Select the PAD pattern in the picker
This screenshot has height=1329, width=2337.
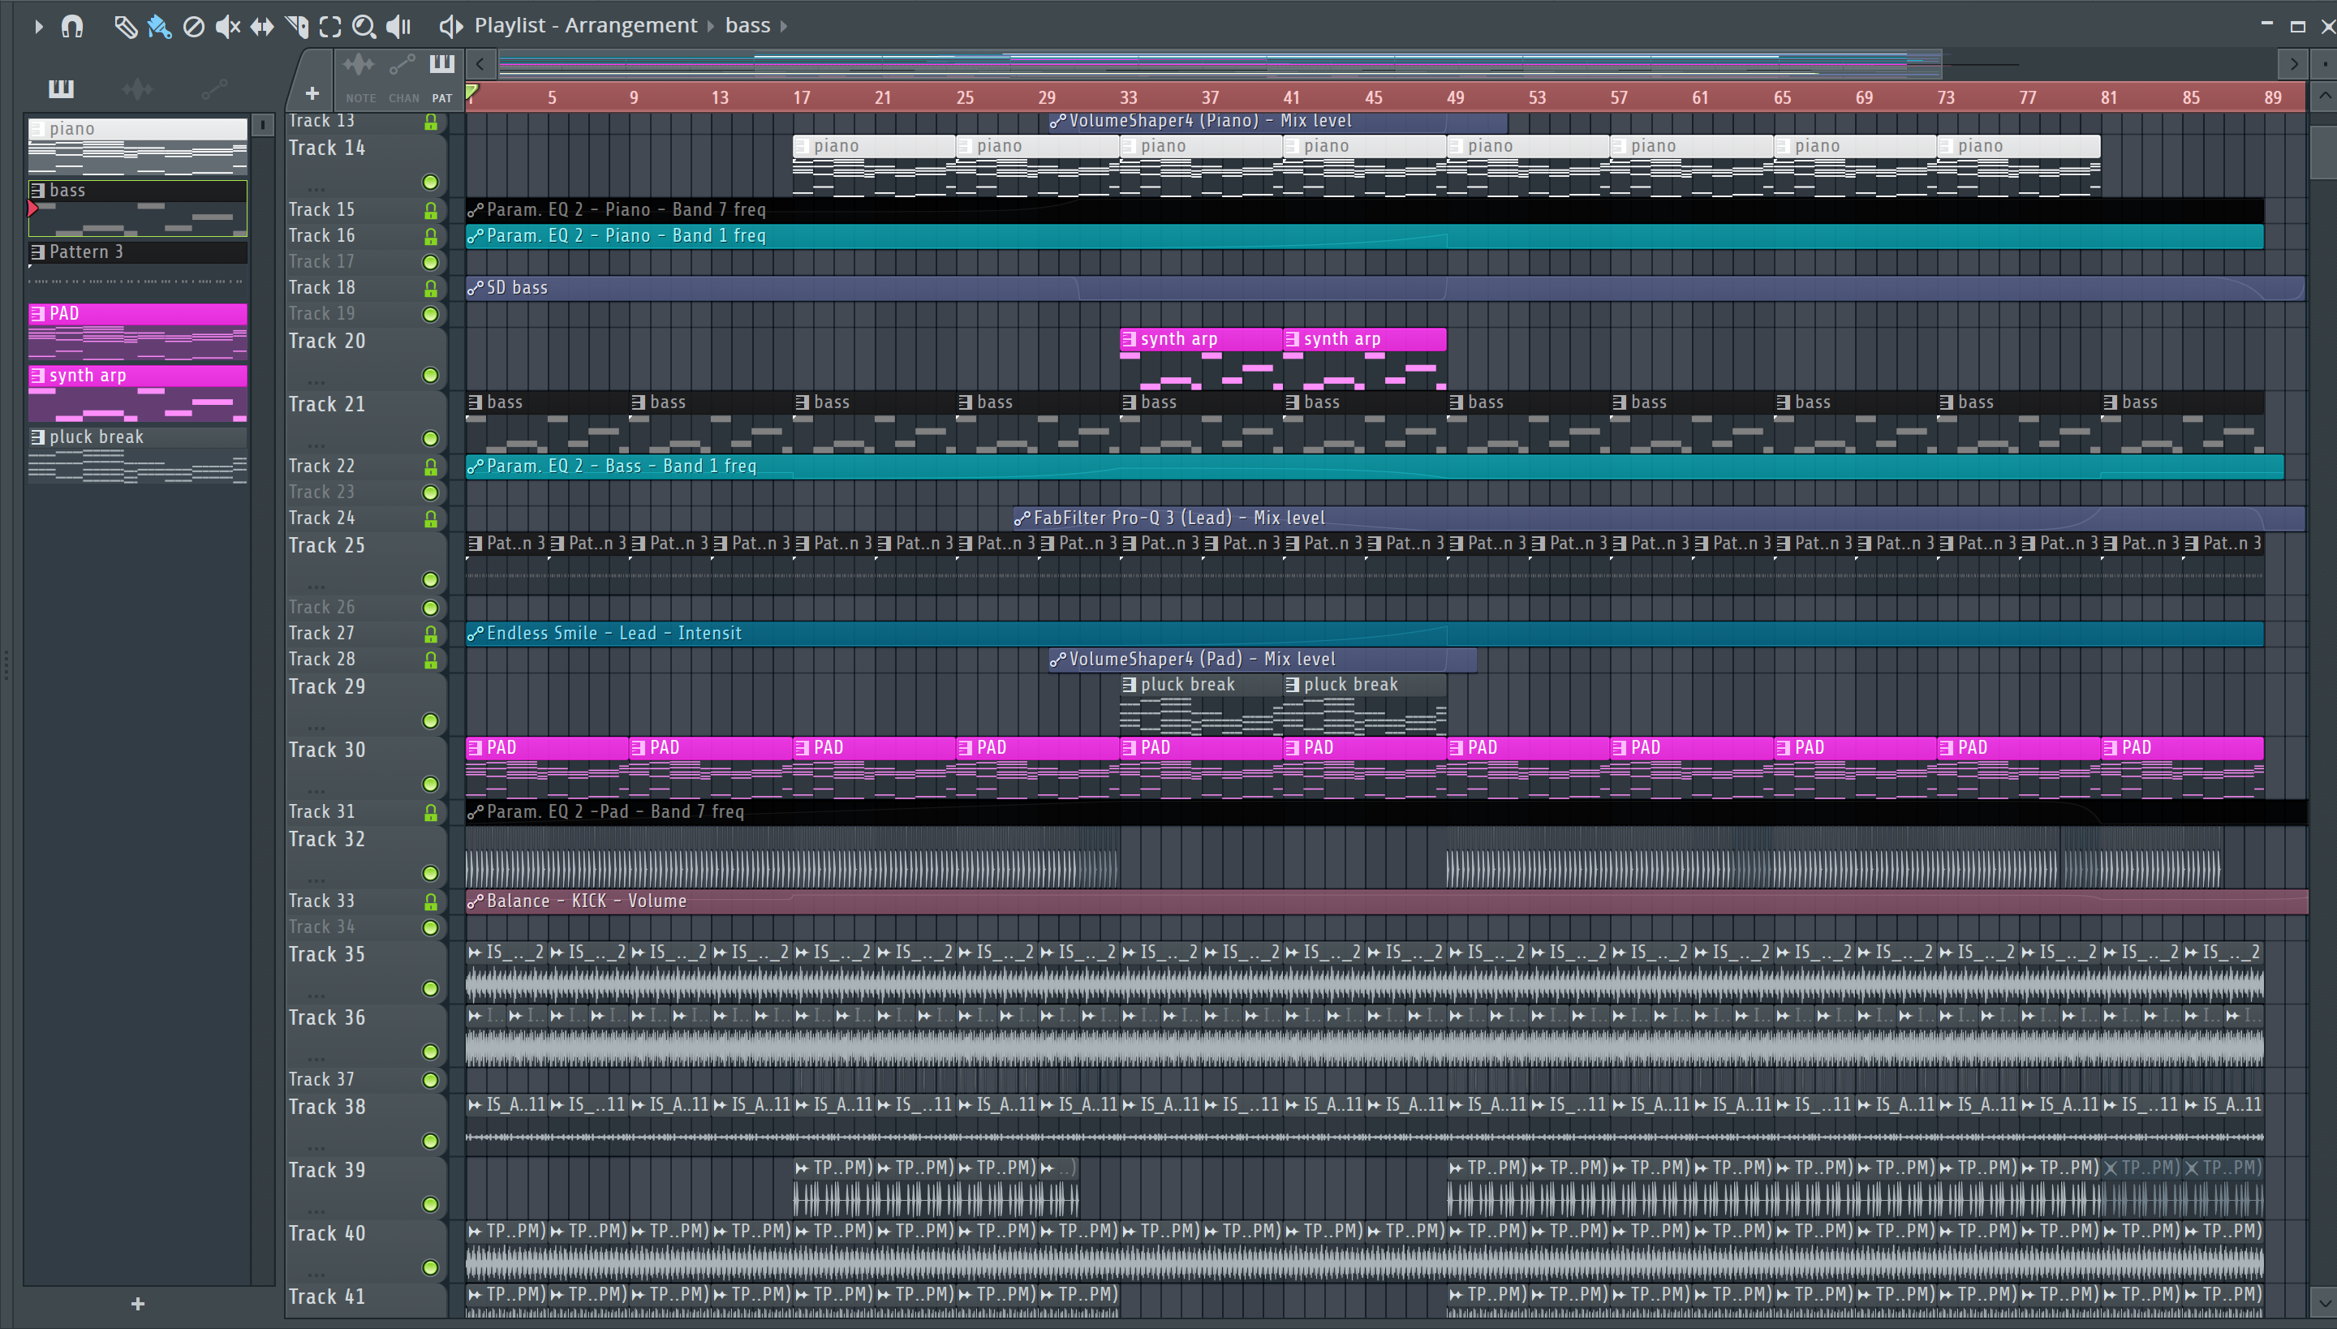[x=138, y=331]
